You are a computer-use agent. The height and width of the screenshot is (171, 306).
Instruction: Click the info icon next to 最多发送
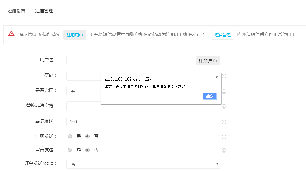coord(224,122)
